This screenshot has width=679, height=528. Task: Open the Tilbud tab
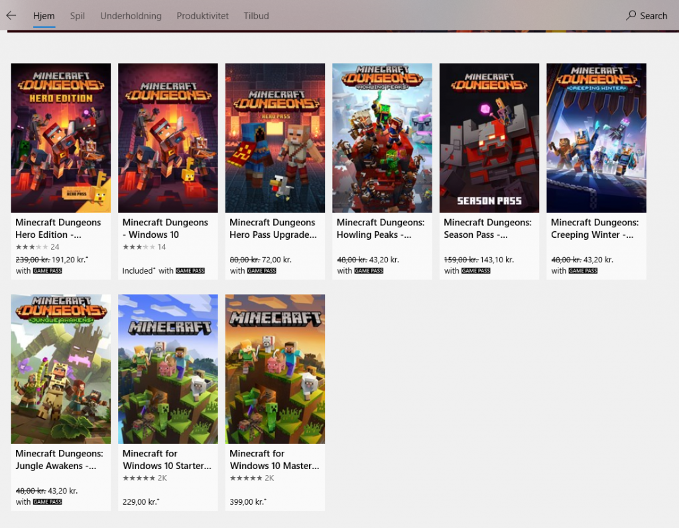tap(256, 16)
